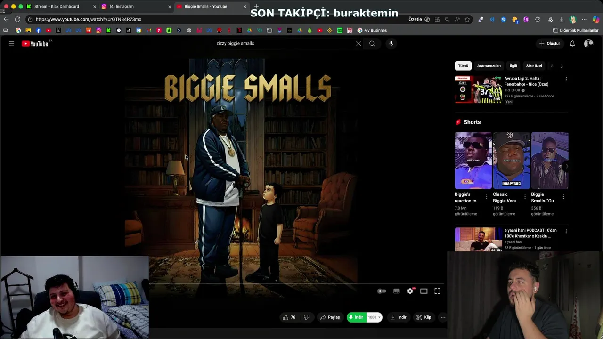
Task: Click the green İndir download button
Action: coord(357,317)
